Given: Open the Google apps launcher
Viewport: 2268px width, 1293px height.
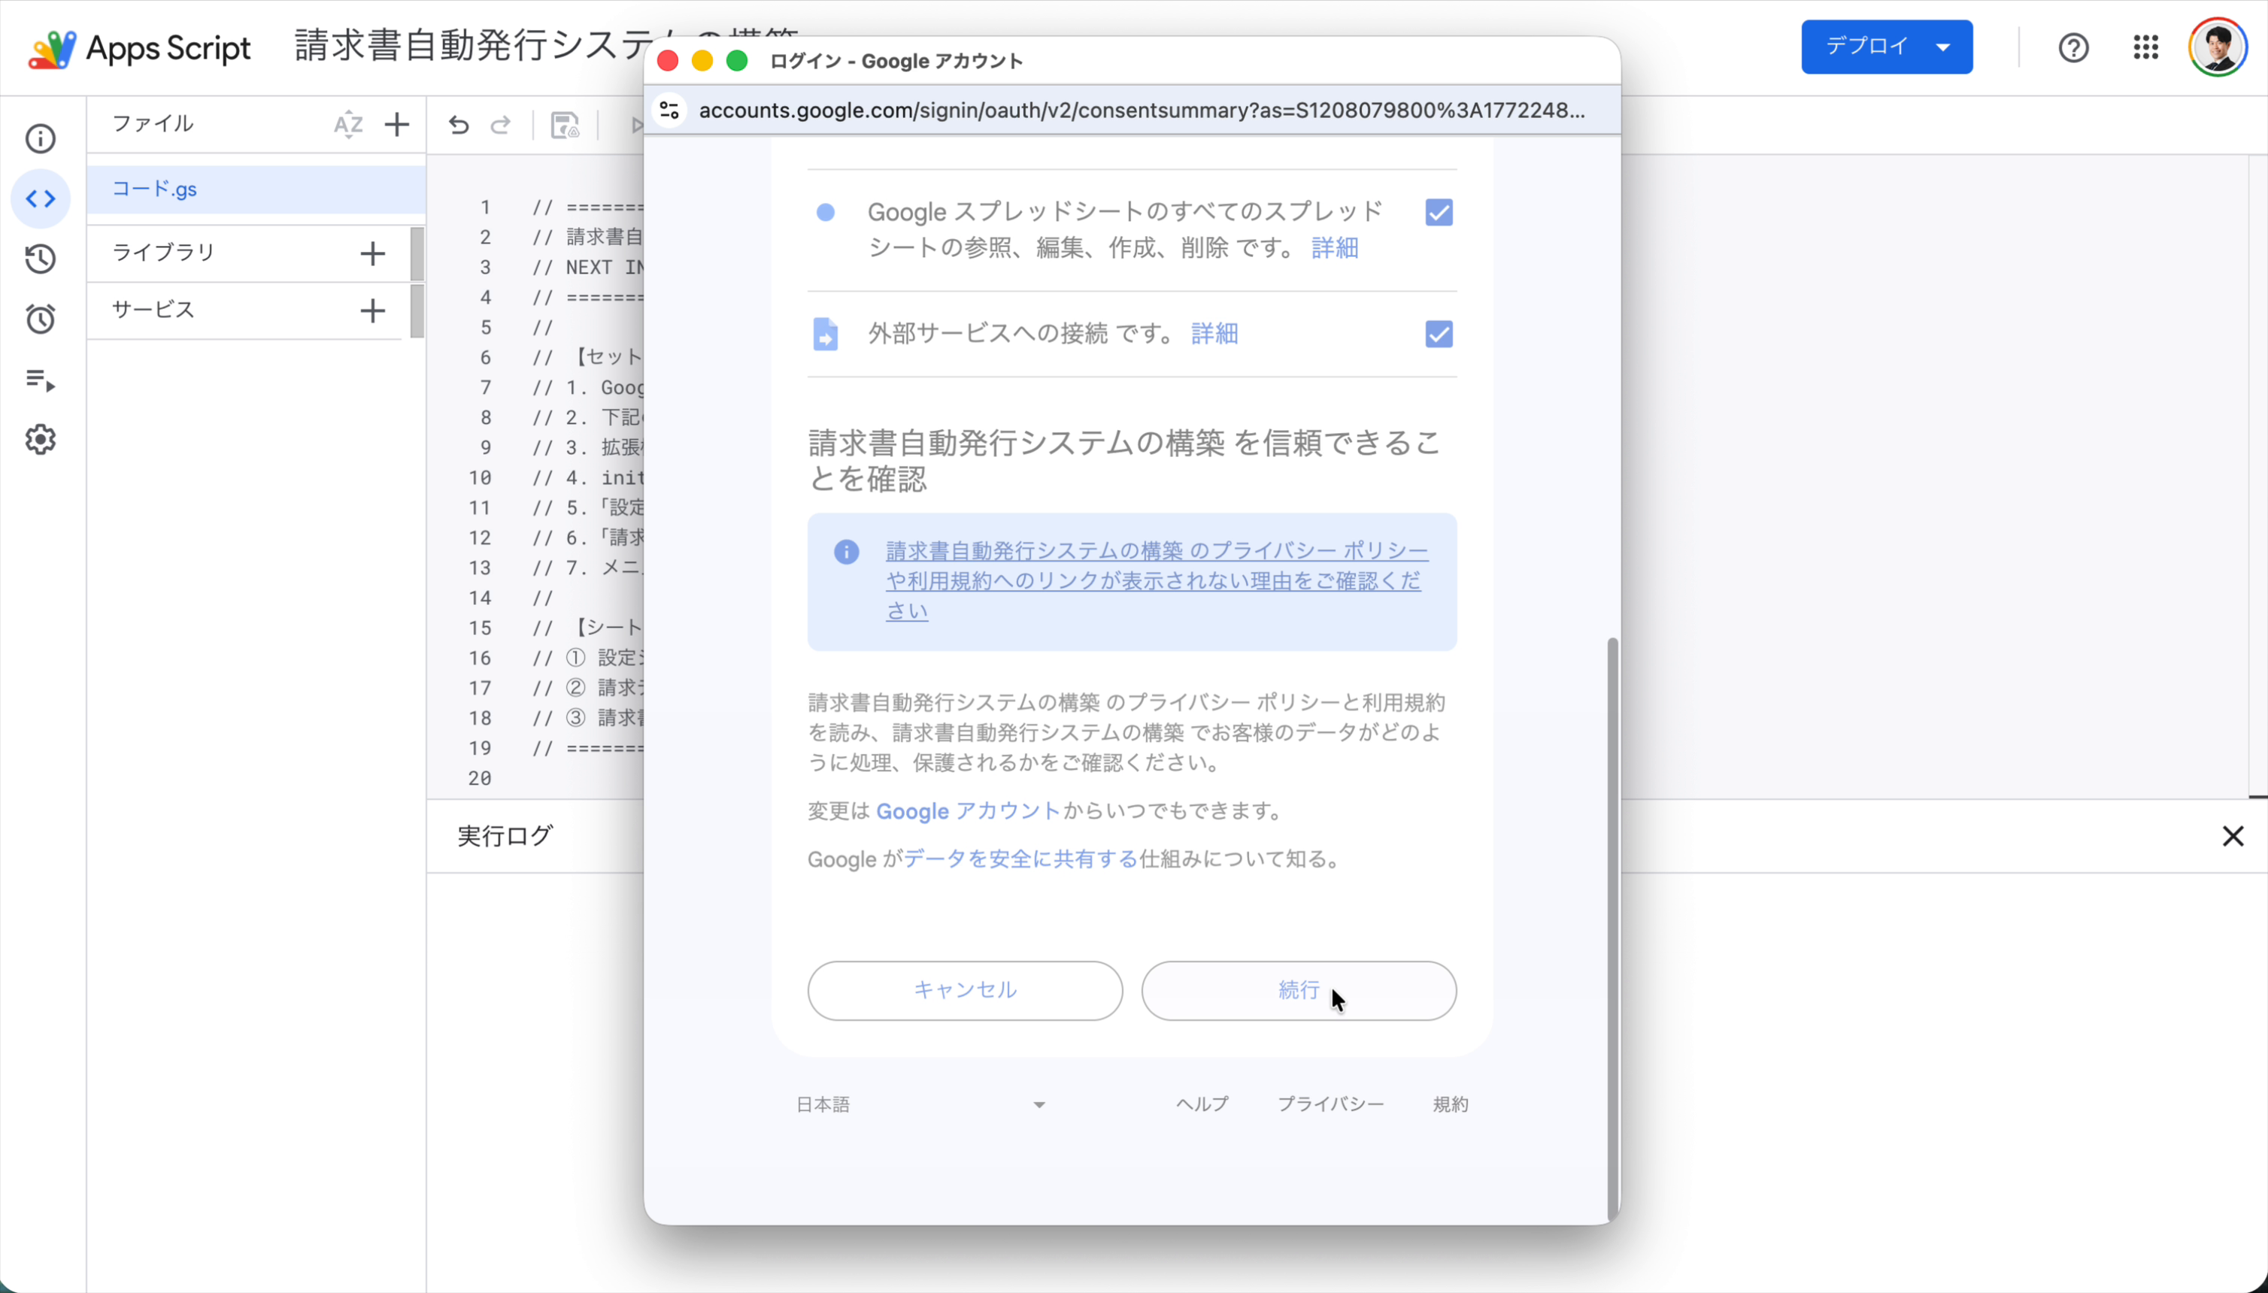Looking at the screenshot, I should click(x=2145, y=47).
